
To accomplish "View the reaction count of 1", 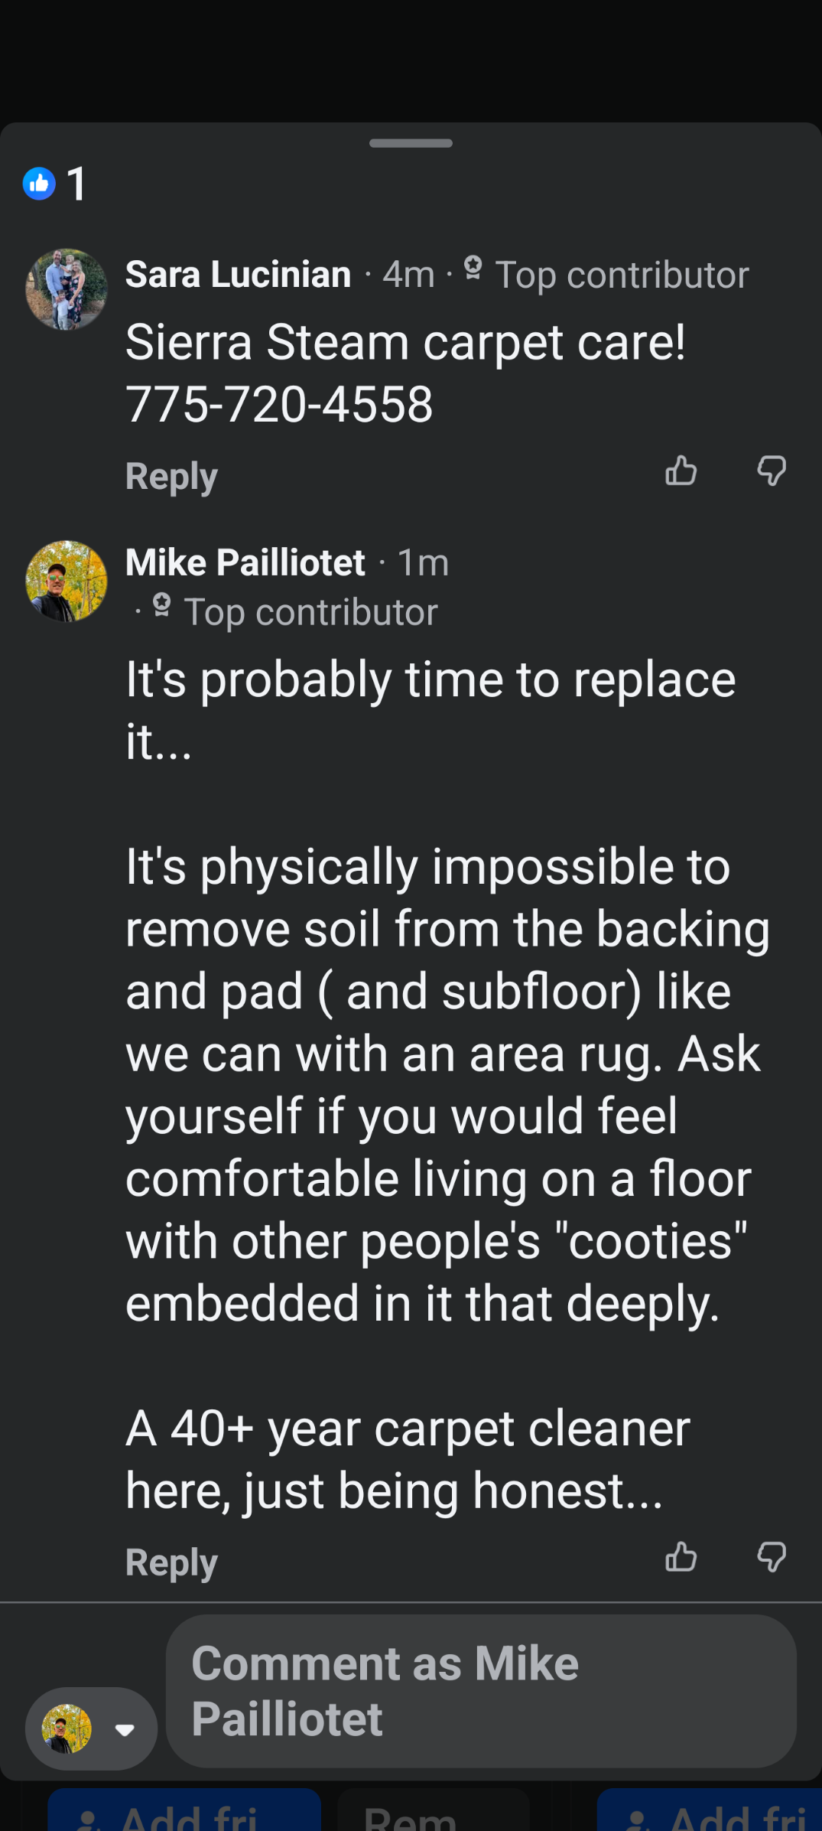I will [76, 184].
